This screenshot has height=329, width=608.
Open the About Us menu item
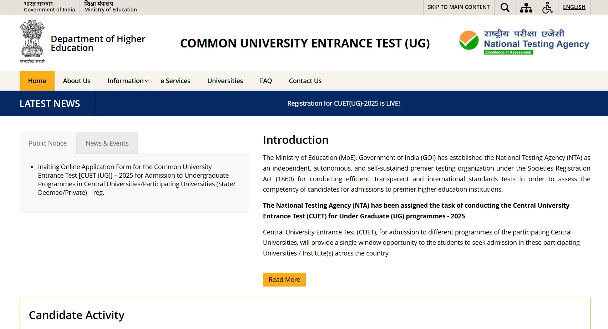click(77, 81)
